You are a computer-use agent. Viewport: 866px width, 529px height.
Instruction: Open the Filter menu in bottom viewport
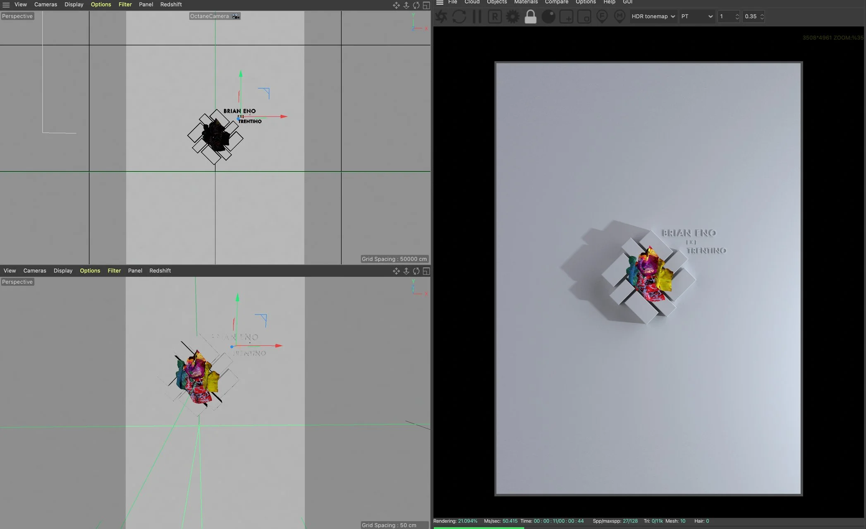click(114, 271)
